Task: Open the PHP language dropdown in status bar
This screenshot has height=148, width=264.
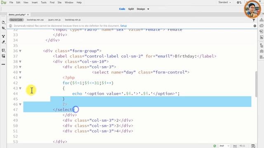Action: 224,146
